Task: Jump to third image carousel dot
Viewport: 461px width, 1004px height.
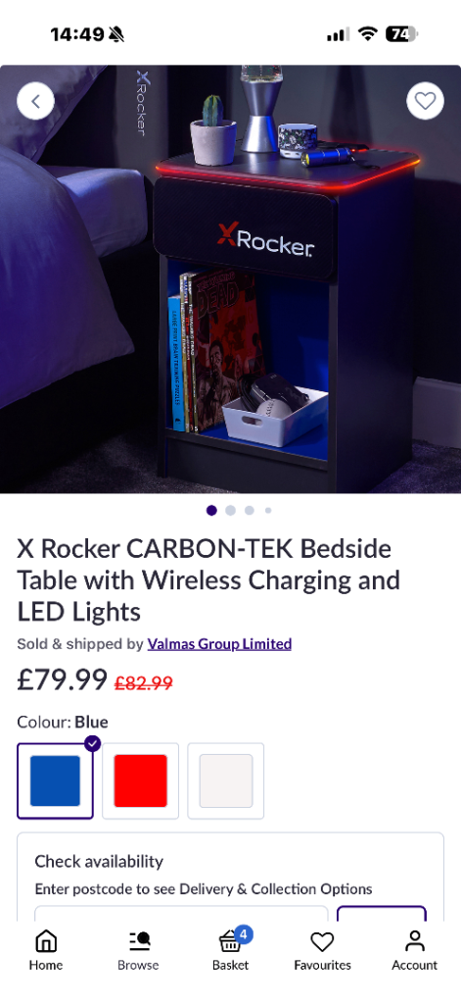Action: click(250, 510)
